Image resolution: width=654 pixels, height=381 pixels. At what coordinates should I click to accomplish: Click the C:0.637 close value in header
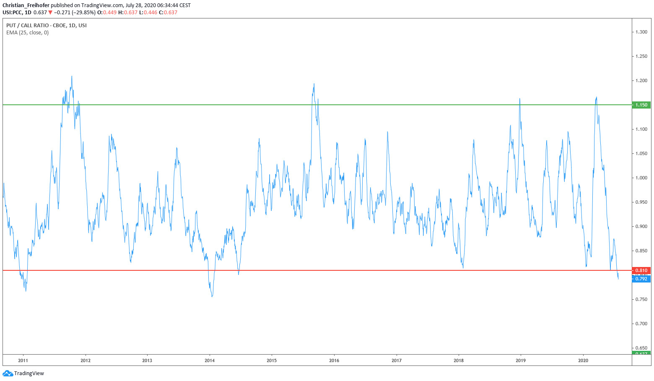point(168,13)
